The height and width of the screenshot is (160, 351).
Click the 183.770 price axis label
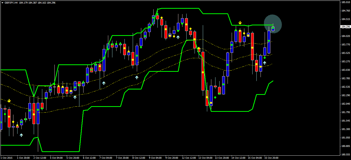(x=346, y=45)
